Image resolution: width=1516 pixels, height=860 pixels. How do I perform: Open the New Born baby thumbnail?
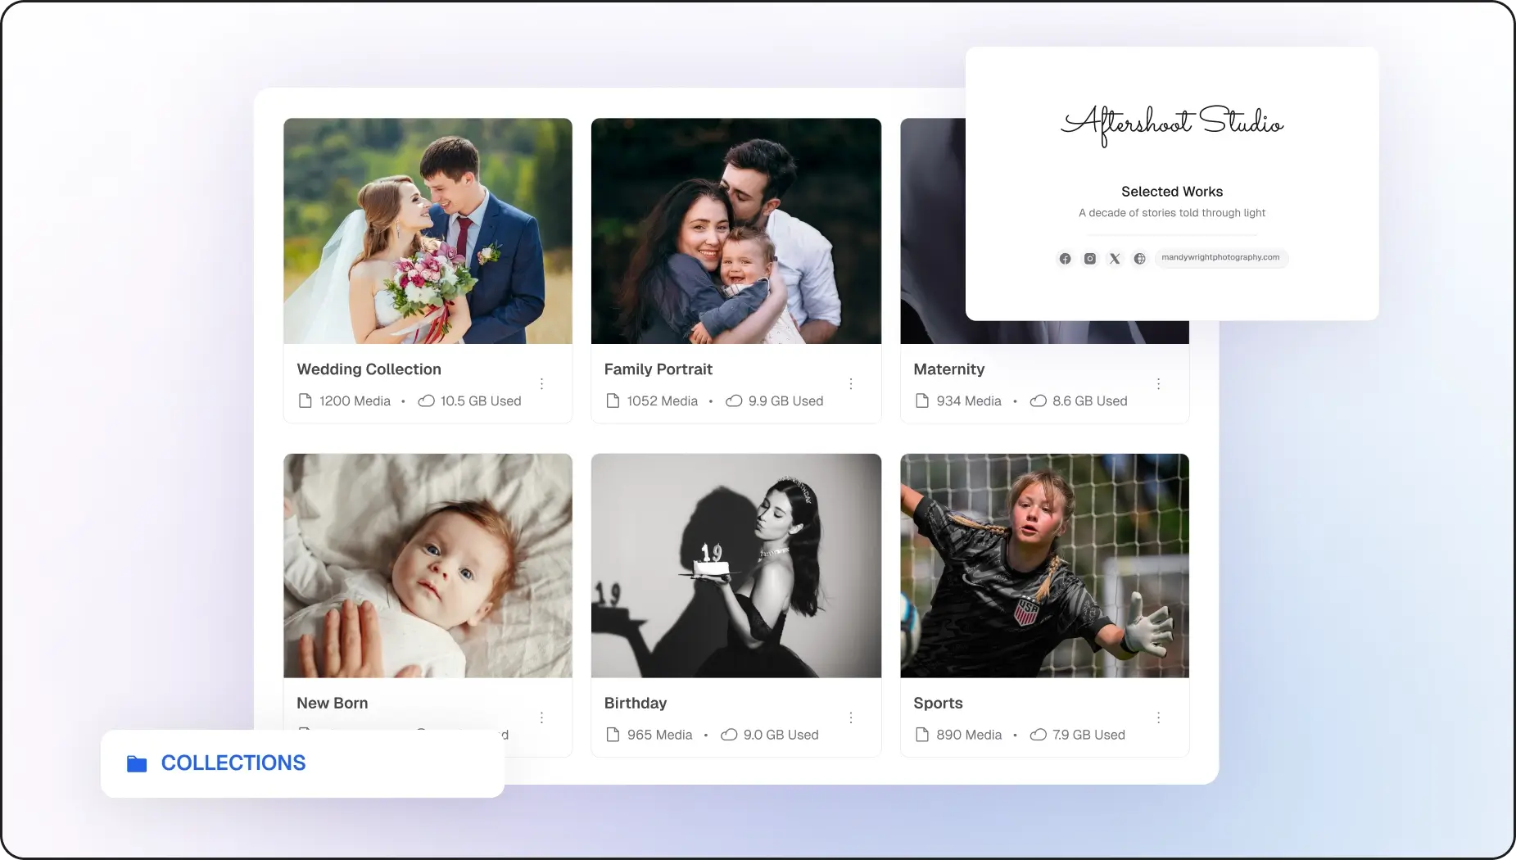tap(428, 566)
